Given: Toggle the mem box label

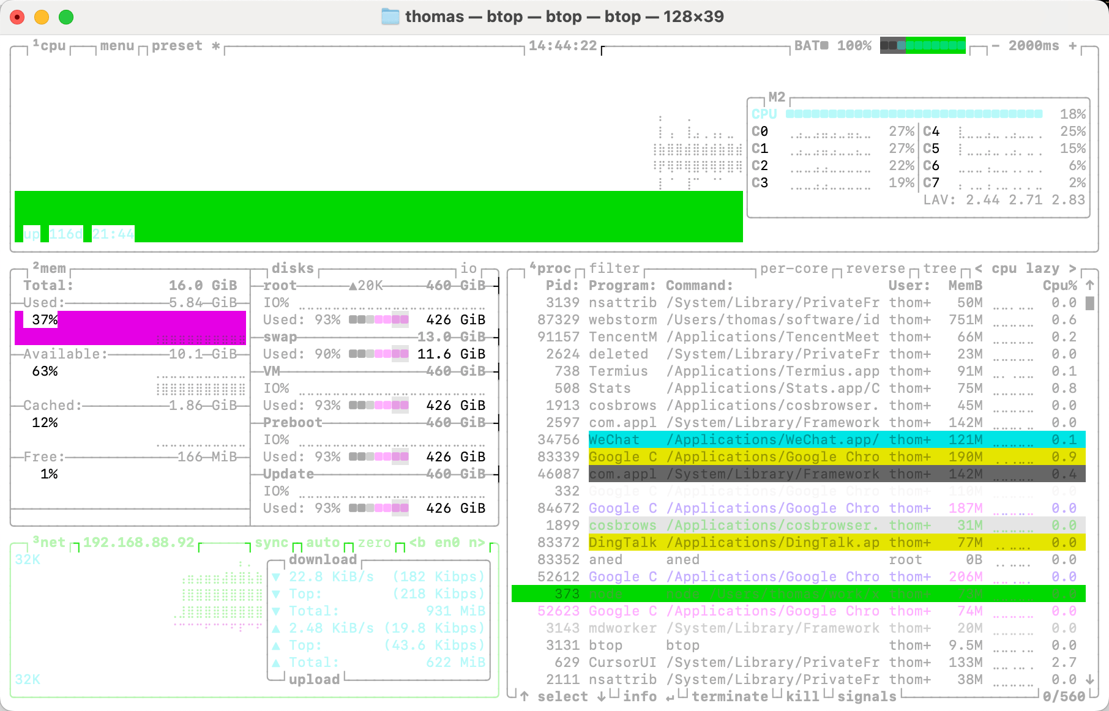Looking at the screenshot, I should click(x=50, y=269).
